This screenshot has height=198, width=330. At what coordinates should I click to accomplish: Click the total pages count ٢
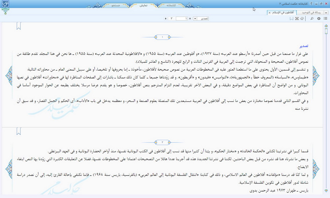point(172,18)
